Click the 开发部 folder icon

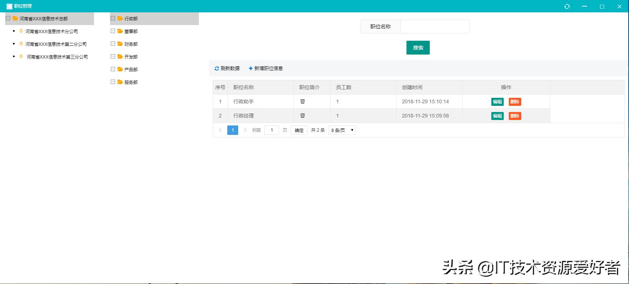(120, 56)
